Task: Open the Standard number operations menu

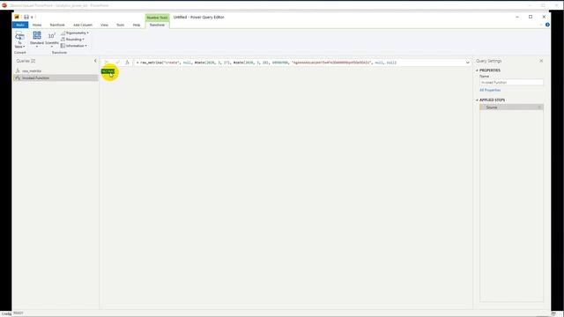Action: pyautogui.click(x=37, y=40)
